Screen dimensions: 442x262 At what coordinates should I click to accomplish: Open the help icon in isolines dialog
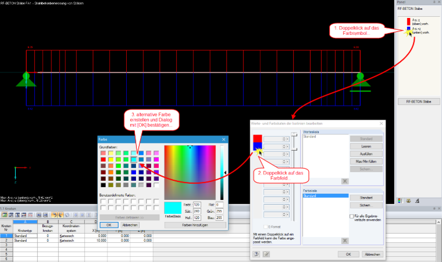pyautogui.click(x=256, y=254)
